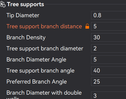Click the Tree support branch diameter label
Image resolution: width=126 pixels, height=99 pixels.
coord(45,49)
